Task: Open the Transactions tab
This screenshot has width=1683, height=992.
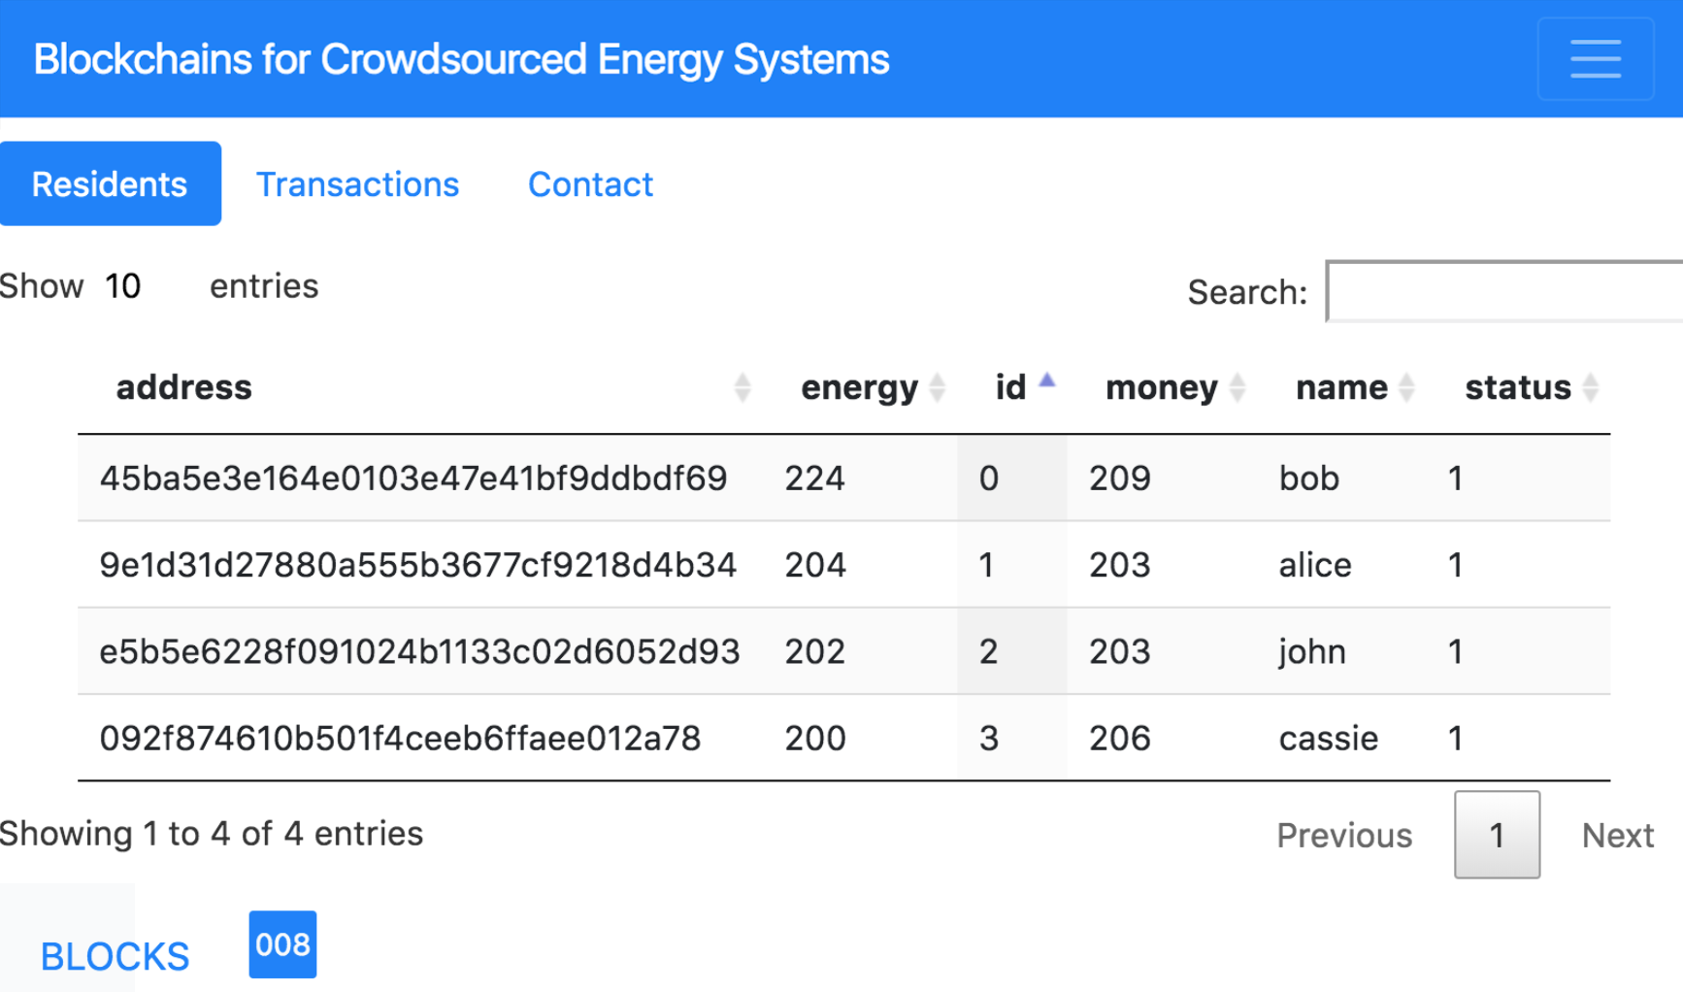Action: pos(357,184)
